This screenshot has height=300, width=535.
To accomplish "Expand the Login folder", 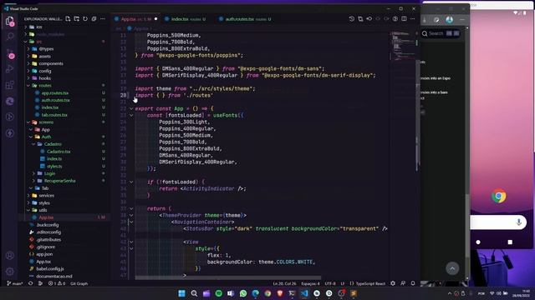I will (x=49, y=173).
